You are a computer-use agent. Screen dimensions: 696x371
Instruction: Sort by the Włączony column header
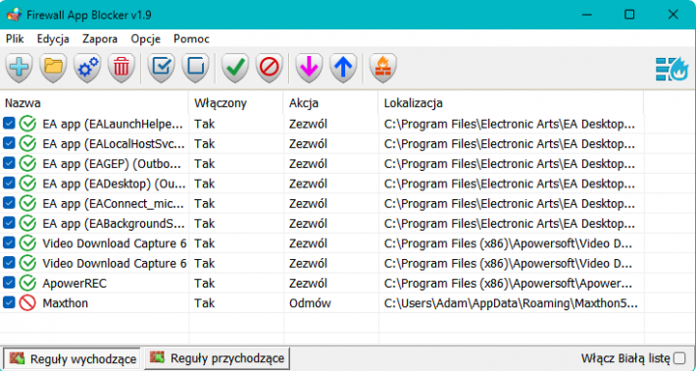(236, 103)
